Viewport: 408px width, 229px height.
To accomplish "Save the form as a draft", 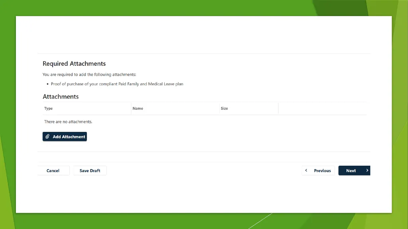I will (x=90, y=171).
